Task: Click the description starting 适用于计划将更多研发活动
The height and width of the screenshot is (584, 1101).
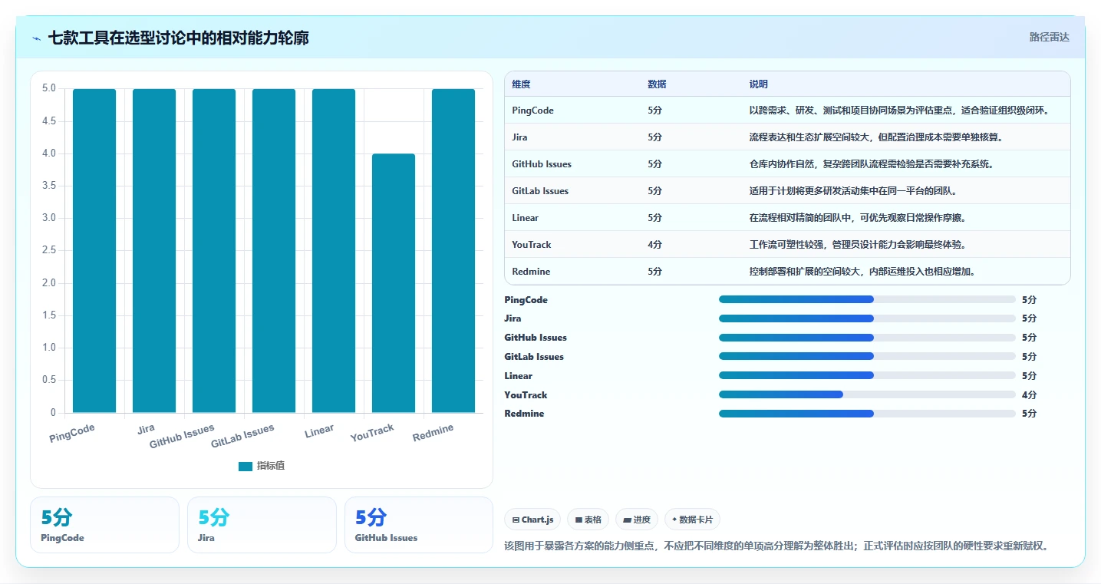Action: point(852,191)
